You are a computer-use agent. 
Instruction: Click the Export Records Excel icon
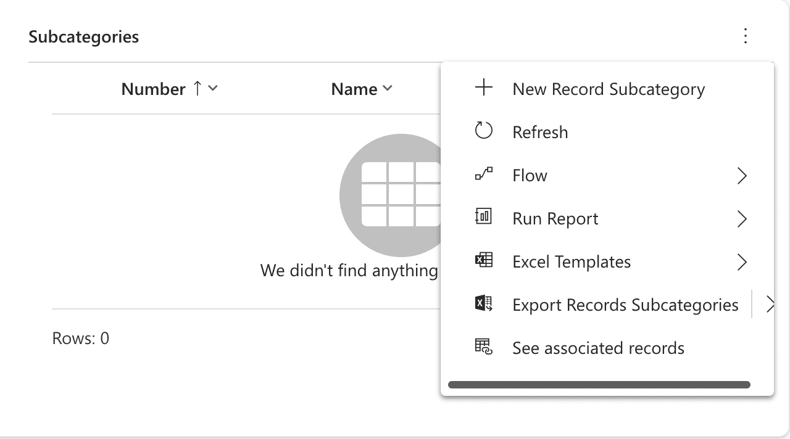(x=484, y=304)
